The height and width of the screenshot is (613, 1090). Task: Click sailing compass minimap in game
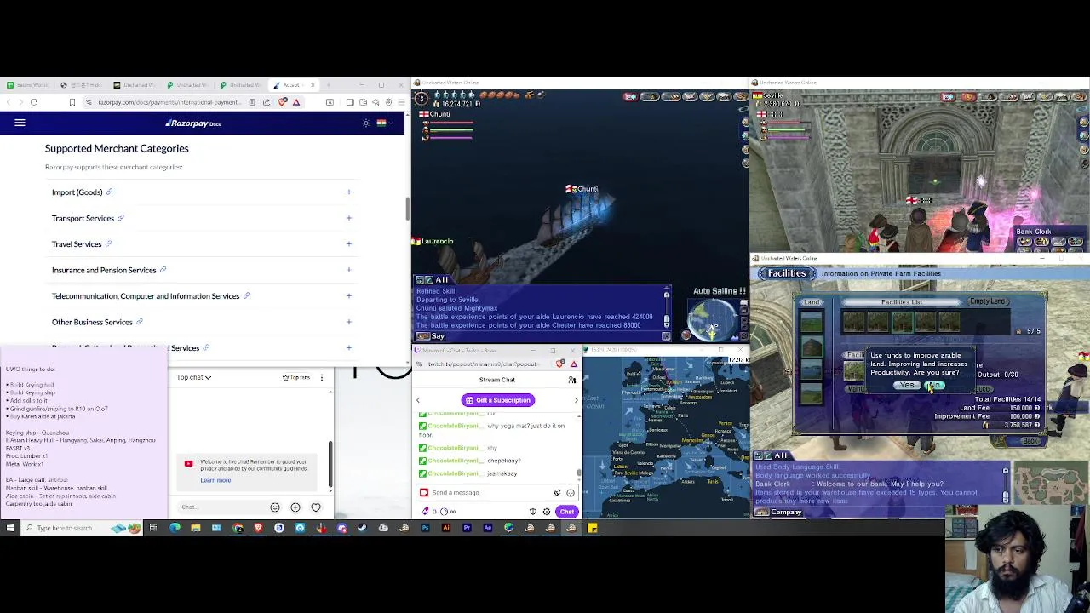coord(714,320)
